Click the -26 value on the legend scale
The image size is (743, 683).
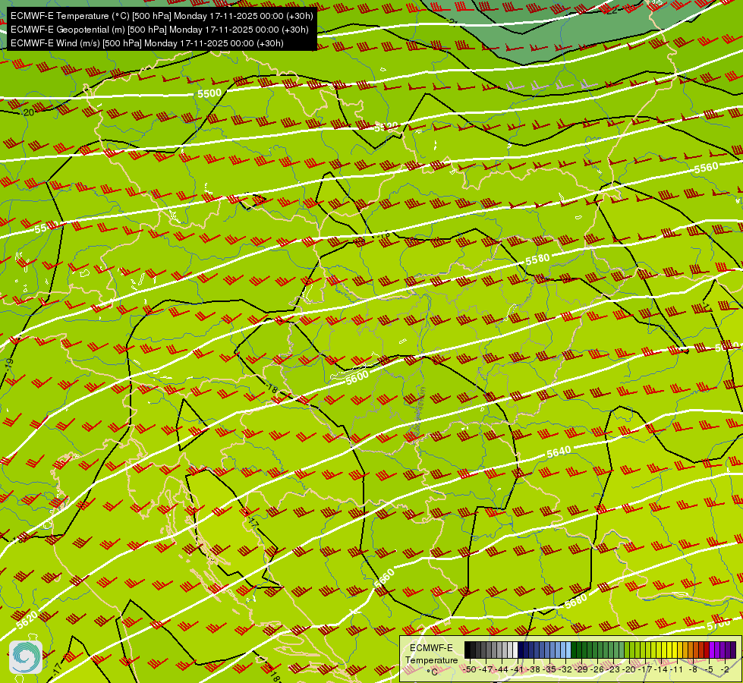[598, 669]
